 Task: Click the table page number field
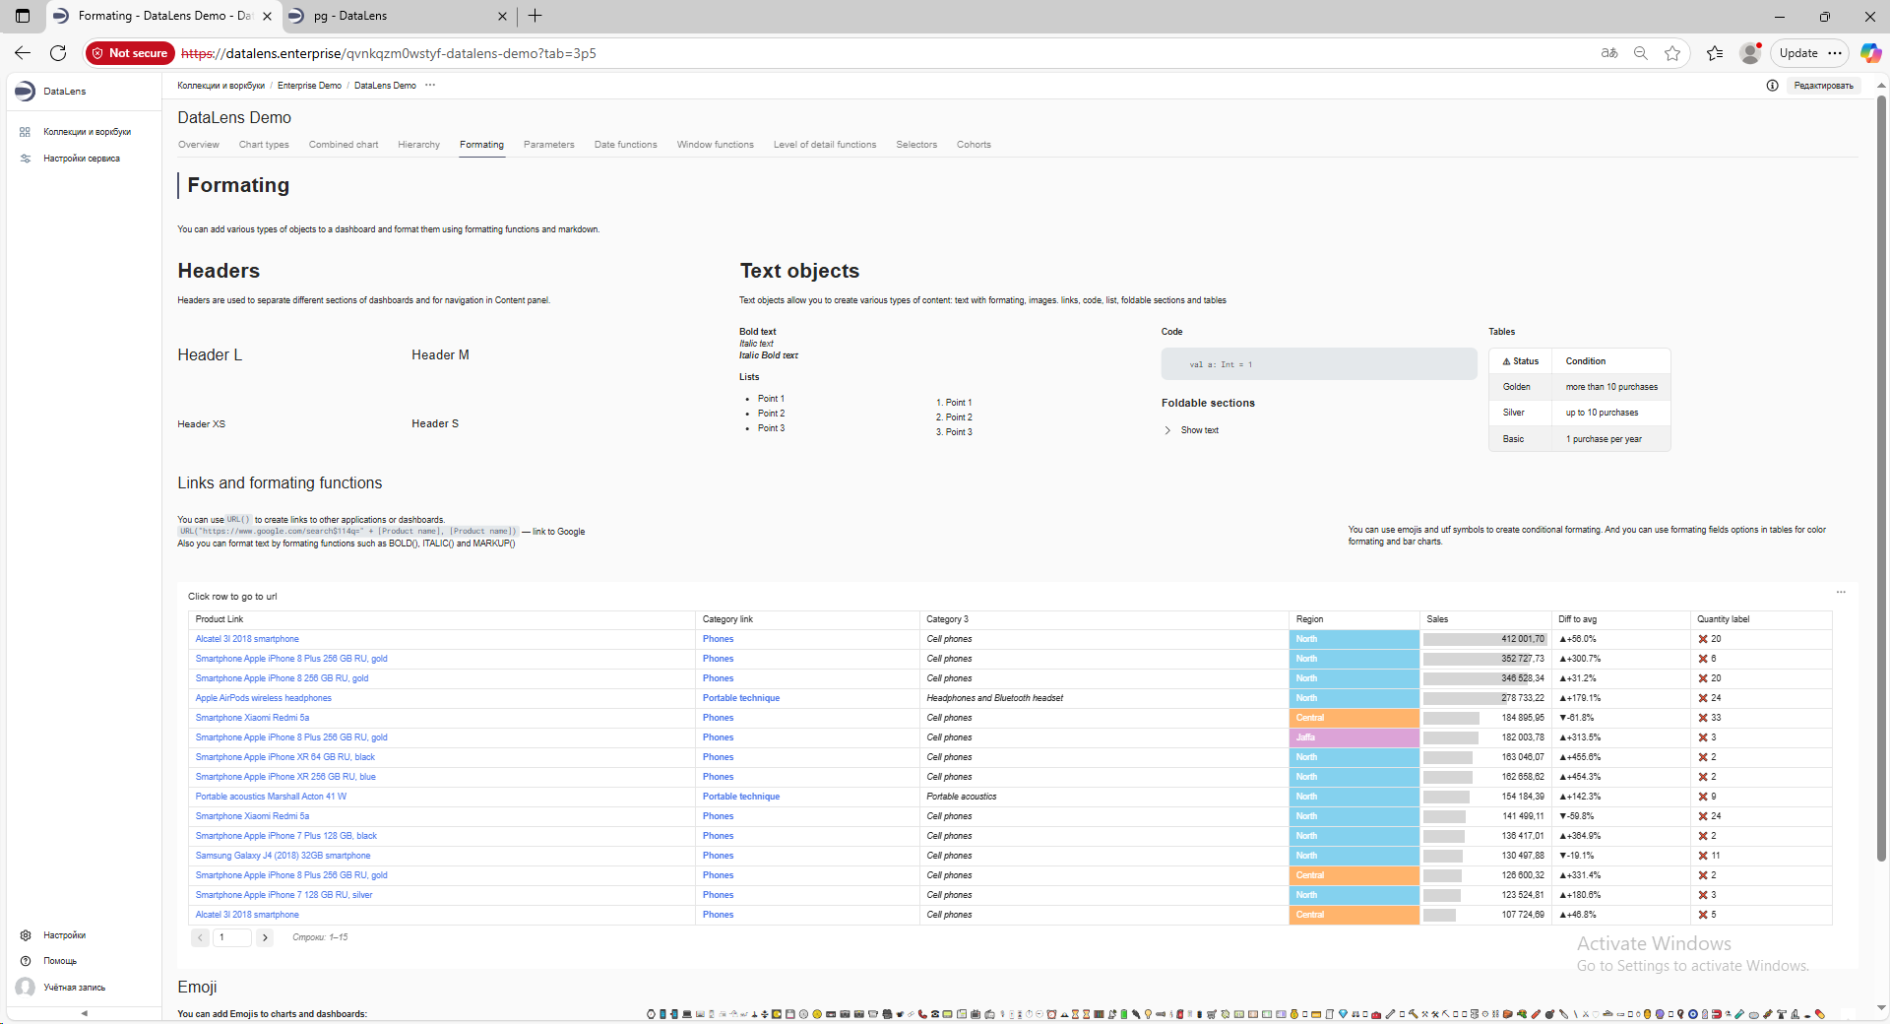point(233,938)
